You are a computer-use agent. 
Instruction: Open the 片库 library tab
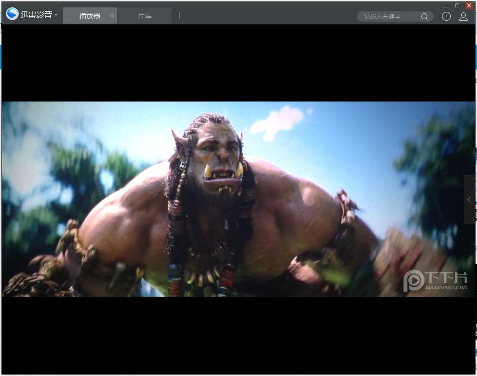145,16
